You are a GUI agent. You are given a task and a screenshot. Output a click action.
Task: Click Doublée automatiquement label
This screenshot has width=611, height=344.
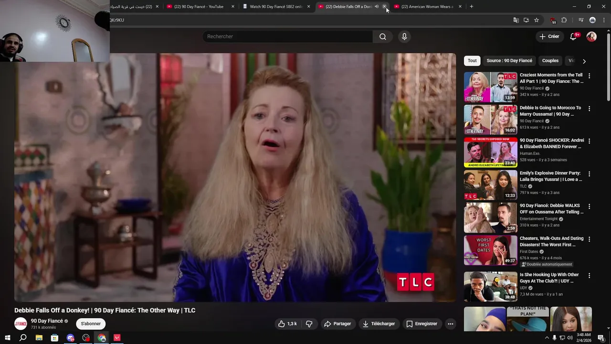(547, 264)
